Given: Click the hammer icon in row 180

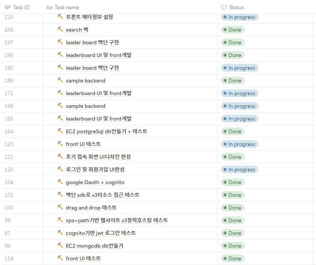Looking at the screenshot, I should 60,67.
